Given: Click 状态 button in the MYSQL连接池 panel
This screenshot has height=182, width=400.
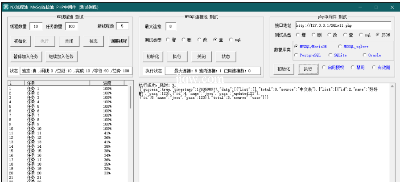Looking at the screenshot, I should tap(226, 57).
